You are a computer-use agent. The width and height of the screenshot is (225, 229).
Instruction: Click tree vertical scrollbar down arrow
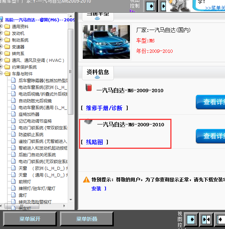pos(71,200)
